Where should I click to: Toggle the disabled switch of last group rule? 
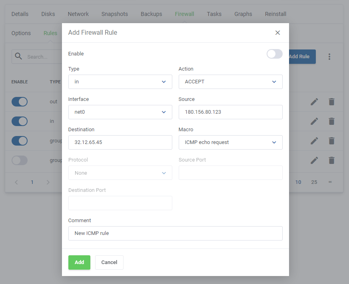(20, 160)
